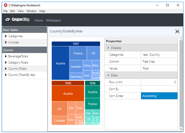This screenshot has height=133, width=185.
Task: Click the empty Sort By value field
Action: coord(159,89)
